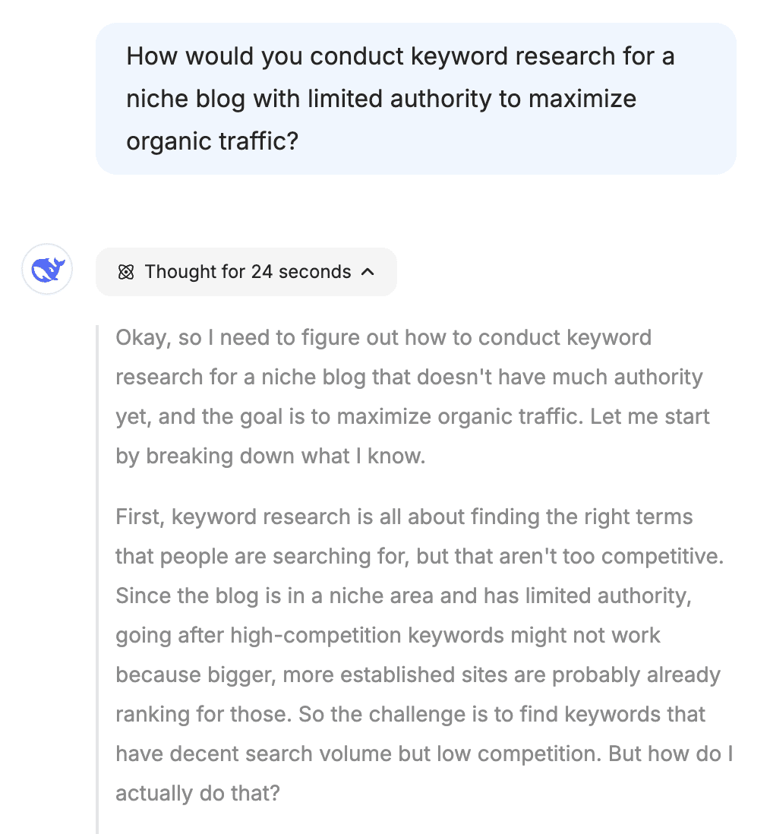
Task: Click the atom thinking icon beside Thought label
Action: pyautogui.click(x=126, y=273)
